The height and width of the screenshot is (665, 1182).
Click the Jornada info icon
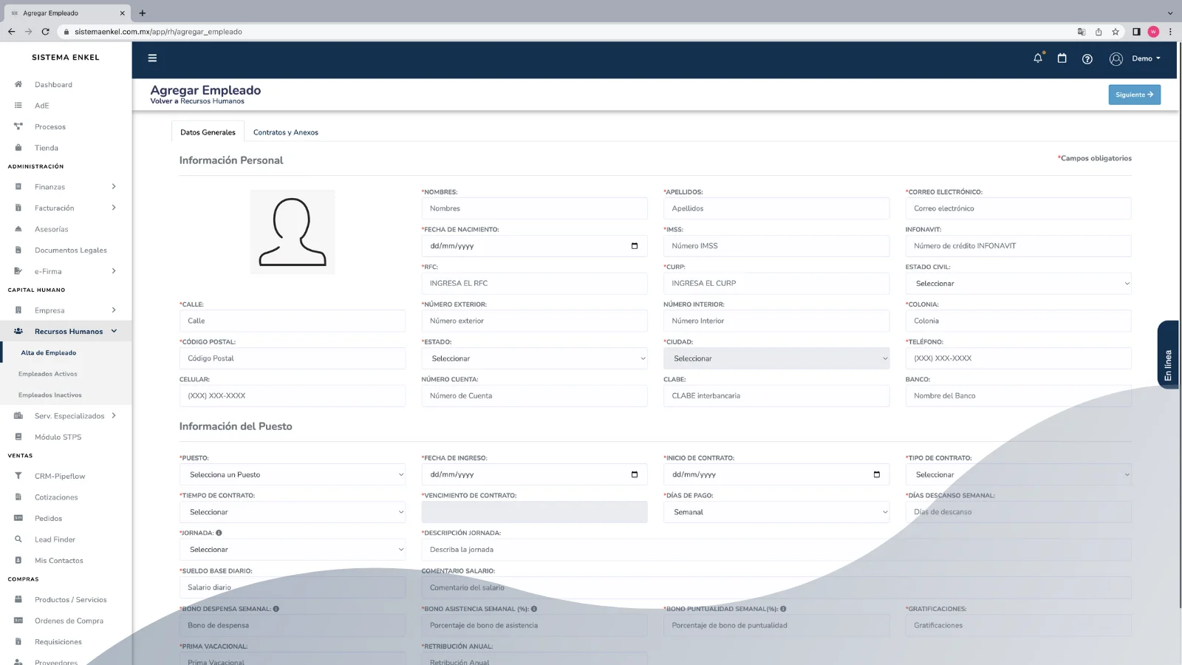pyautogui.click(x=219, y=533)
